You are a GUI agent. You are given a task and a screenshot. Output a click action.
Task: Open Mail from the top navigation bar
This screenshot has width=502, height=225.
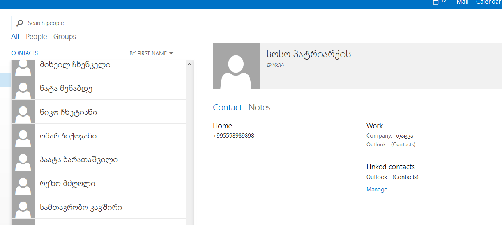pyautogui.click(x=462, y=2)
